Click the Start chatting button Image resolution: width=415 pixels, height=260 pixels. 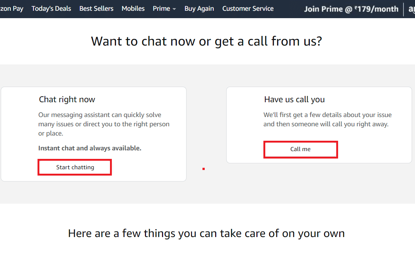coord(75,167)
